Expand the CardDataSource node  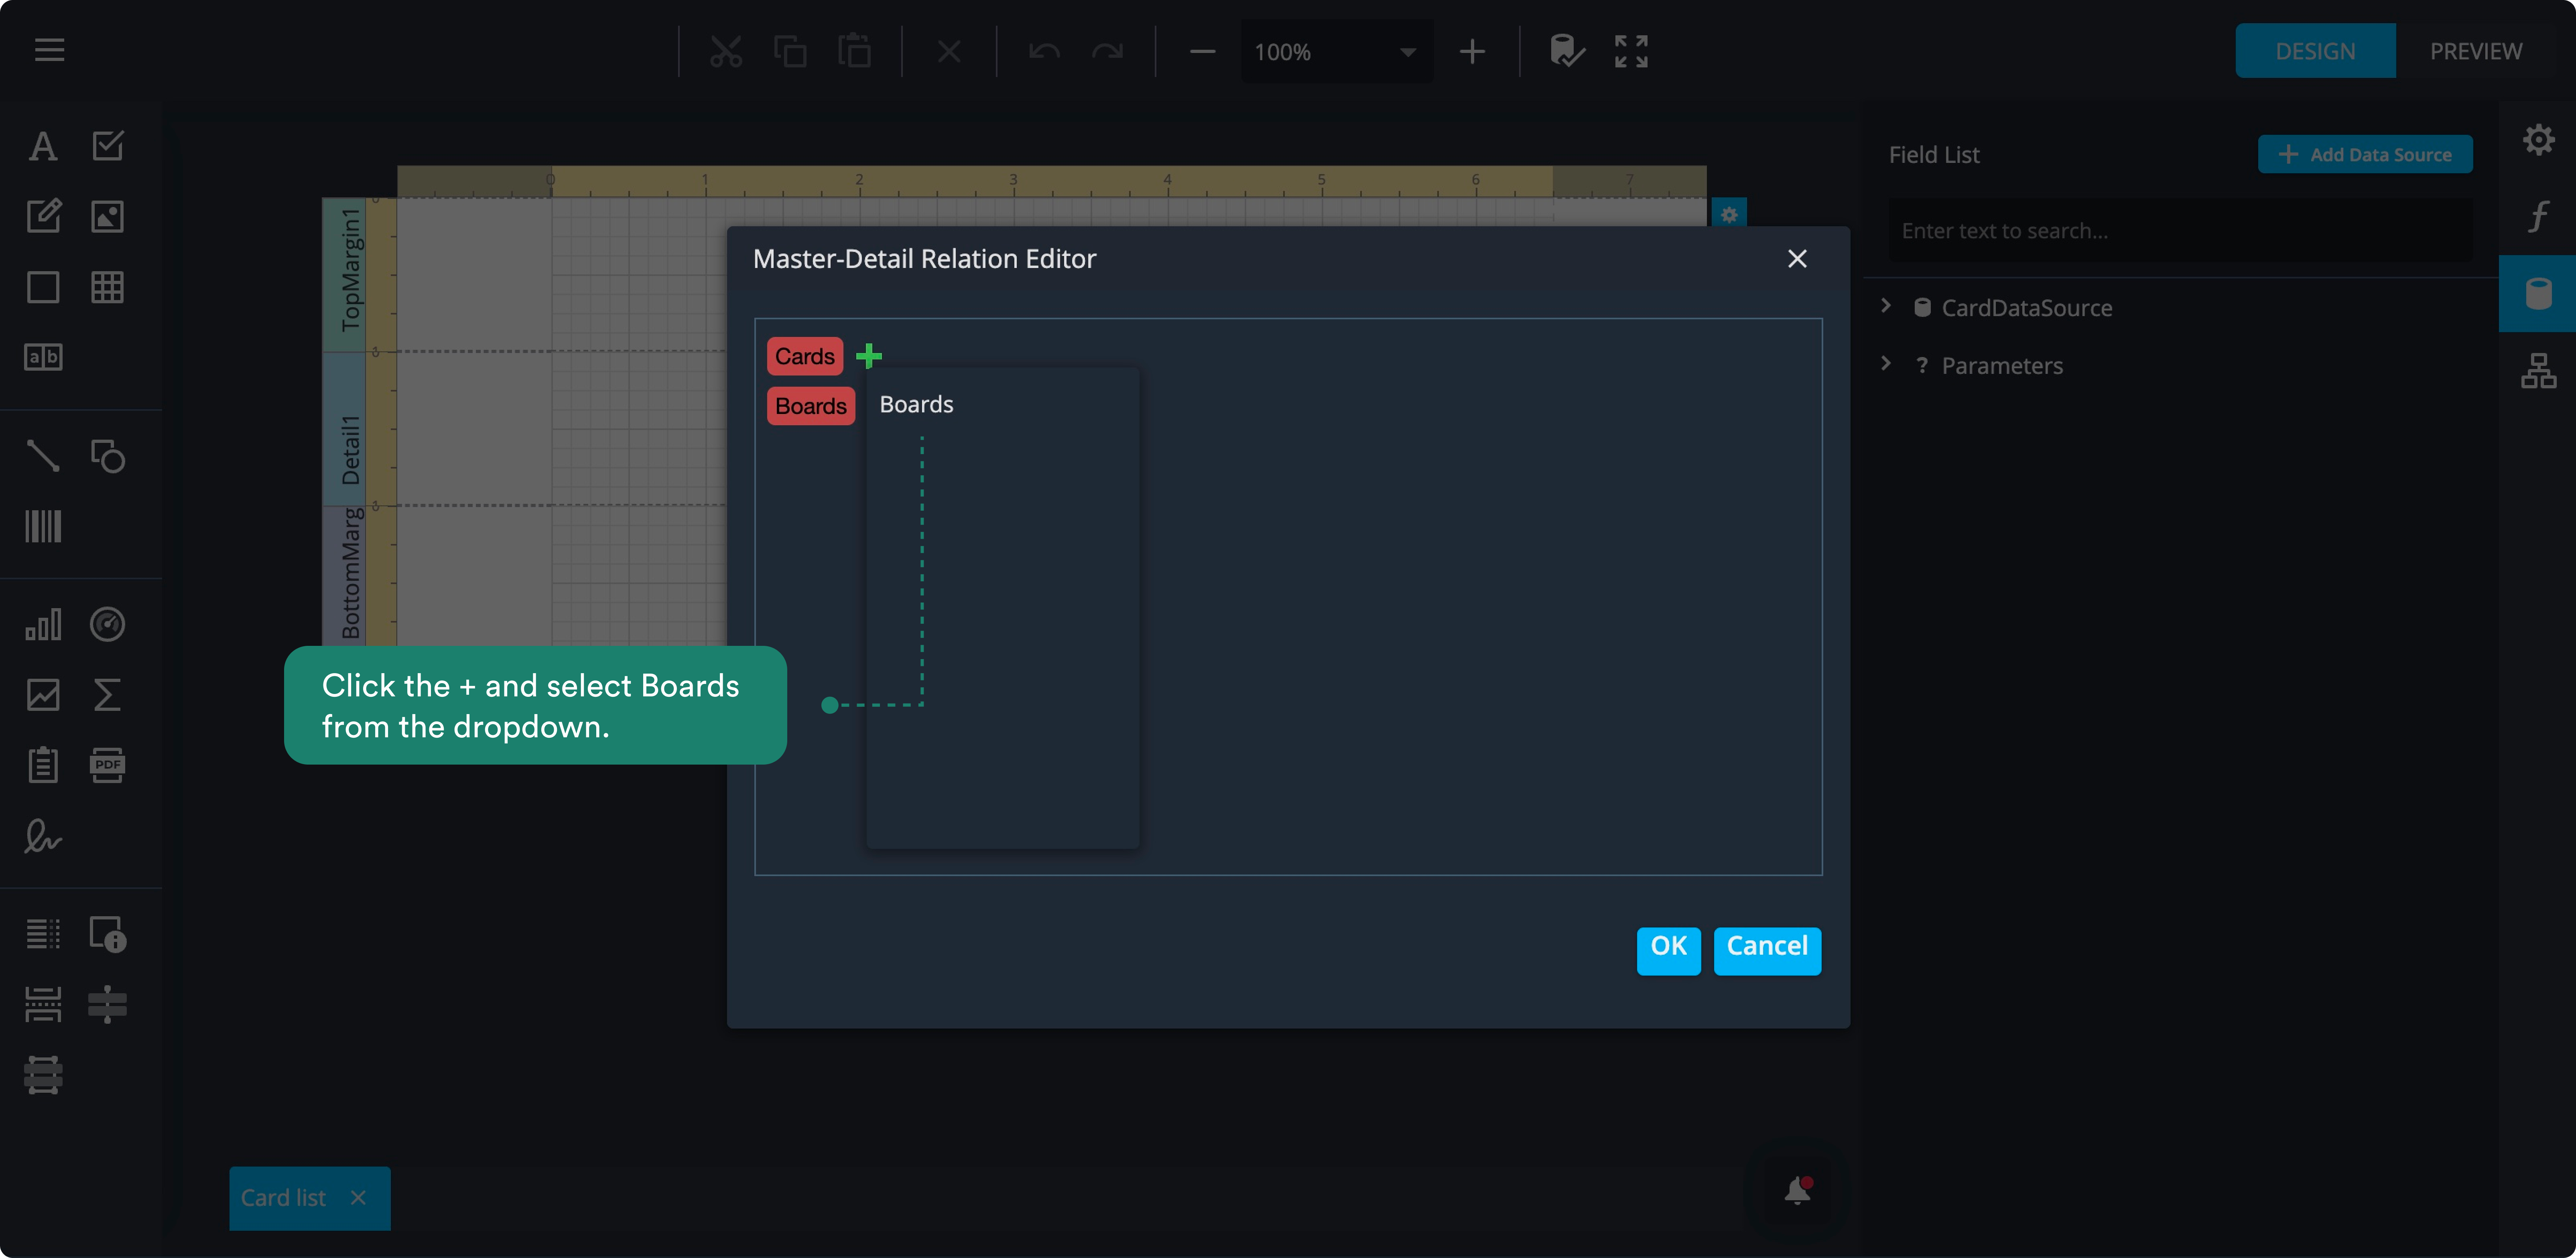pos(1886,306)
